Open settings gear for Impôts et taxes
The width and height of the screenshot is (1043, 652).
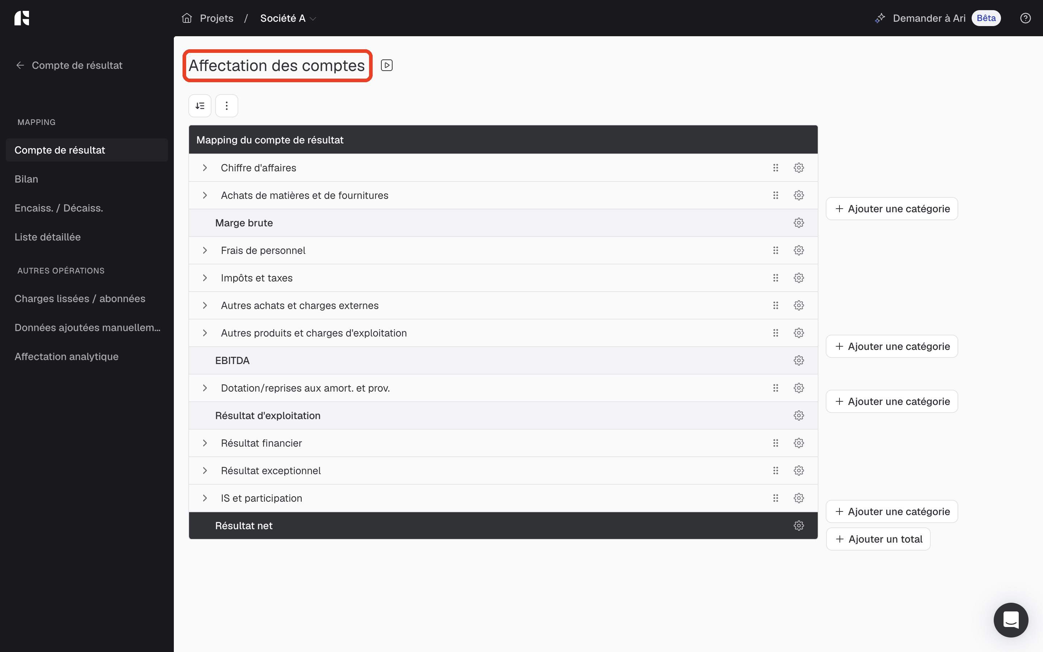tap(799, 278)
